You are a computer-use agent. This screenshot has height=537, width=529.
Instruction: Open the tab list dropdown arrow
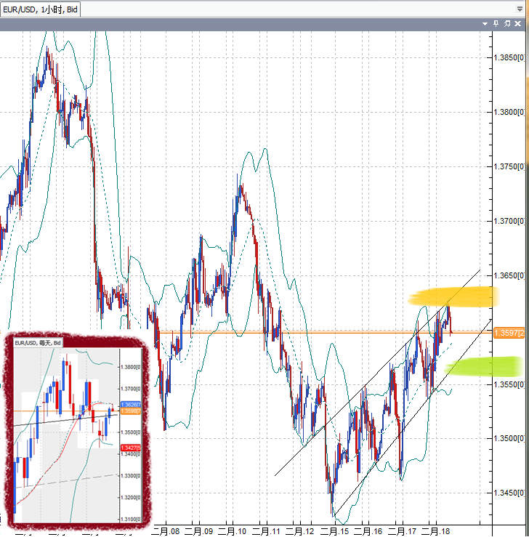(x=520, y=9)
